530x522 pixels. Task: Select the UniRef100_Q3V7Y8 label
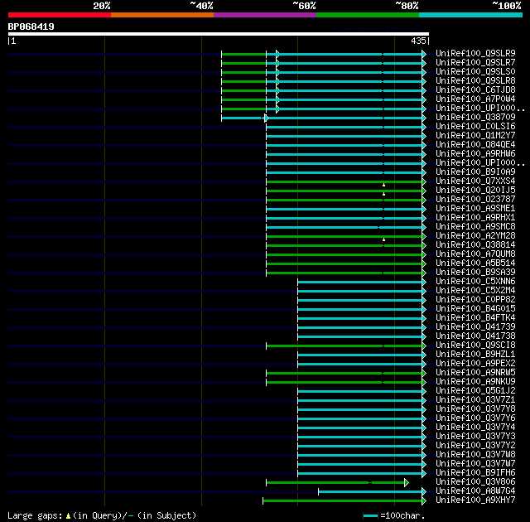tap(475, 409)
